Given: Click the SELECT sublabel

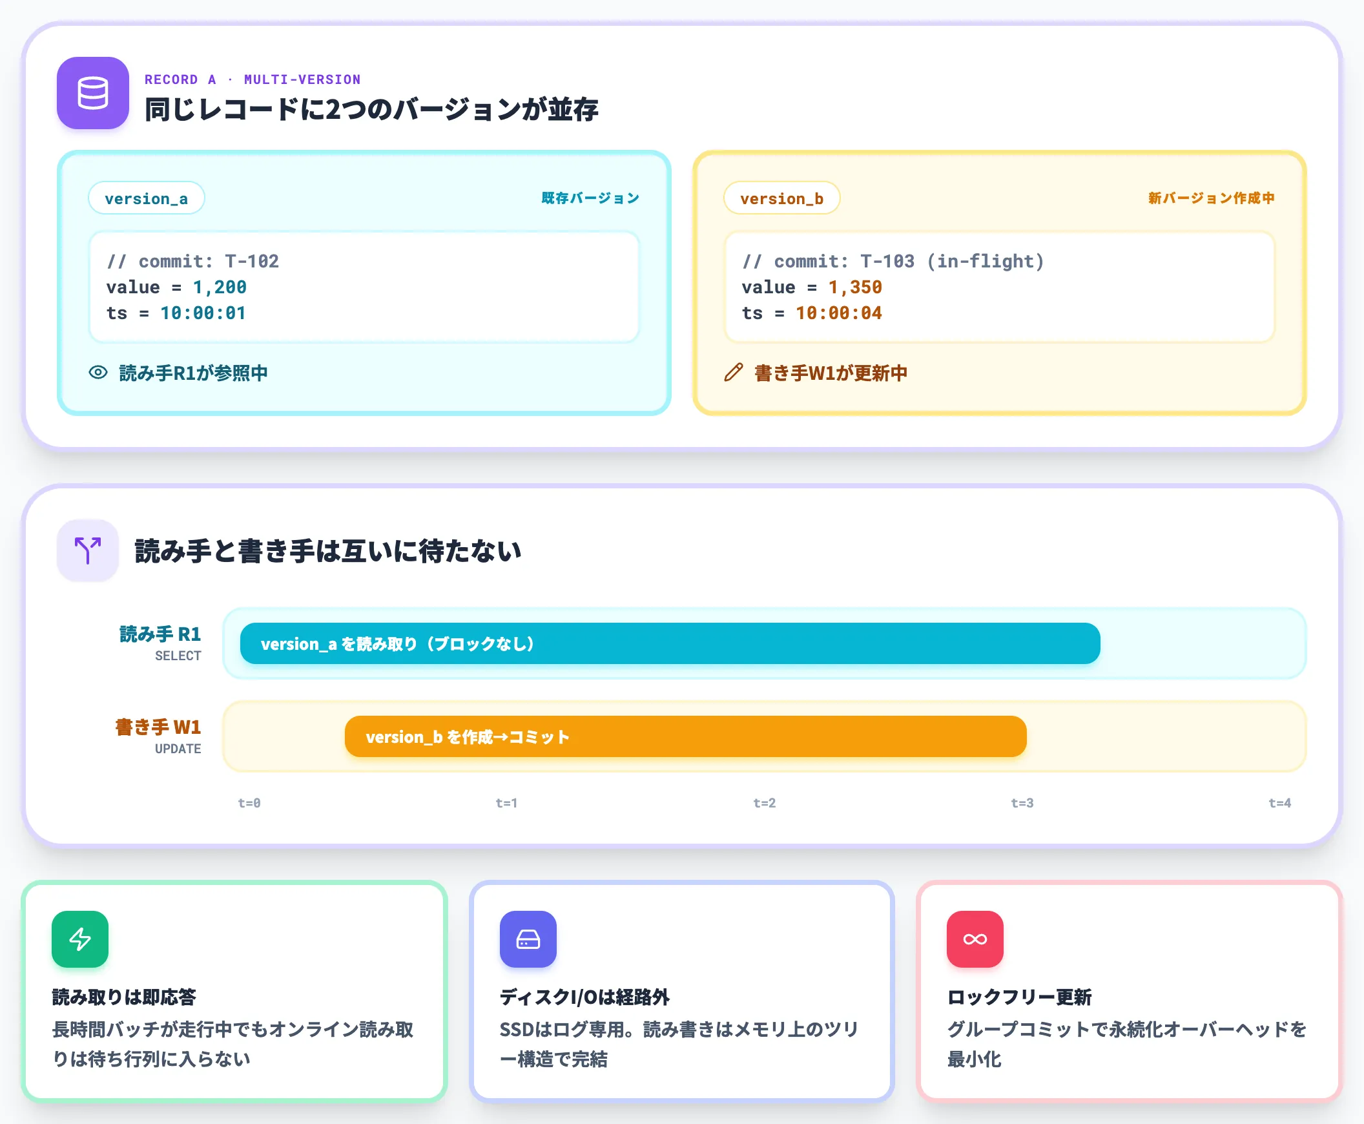Looking at the screenshot, I should pyautogui.click(x=178, y=656).
